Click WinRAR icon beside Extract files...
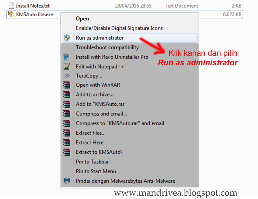Screen dimensions: 258x199 [x=67, y=133]
